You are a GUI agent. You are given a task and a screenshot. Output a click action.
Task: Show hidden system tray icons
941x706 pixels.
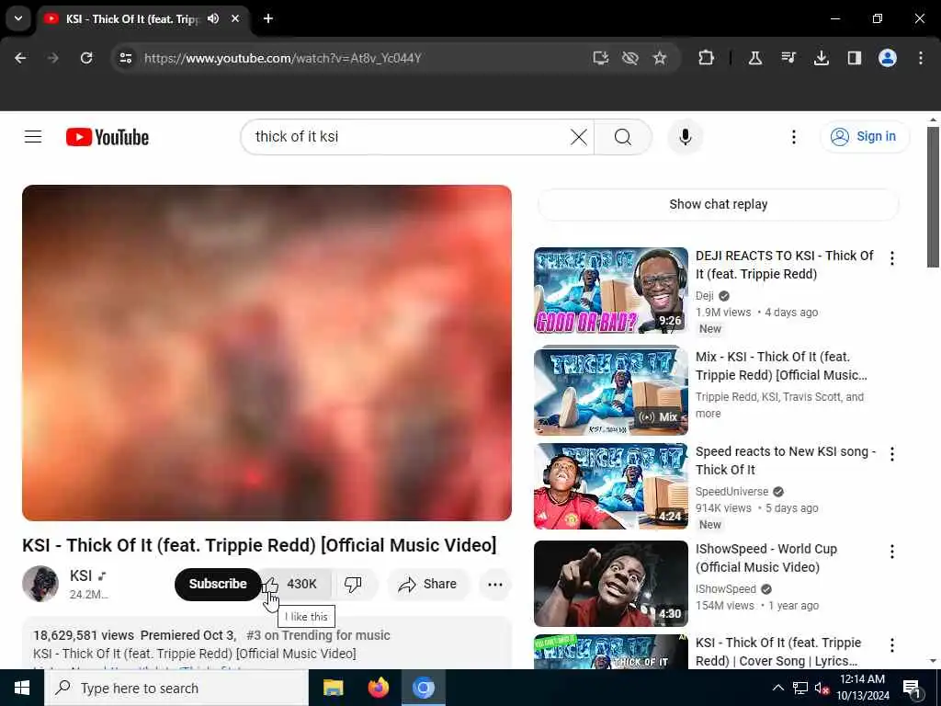pyautogui.click(x=777, y=688)
